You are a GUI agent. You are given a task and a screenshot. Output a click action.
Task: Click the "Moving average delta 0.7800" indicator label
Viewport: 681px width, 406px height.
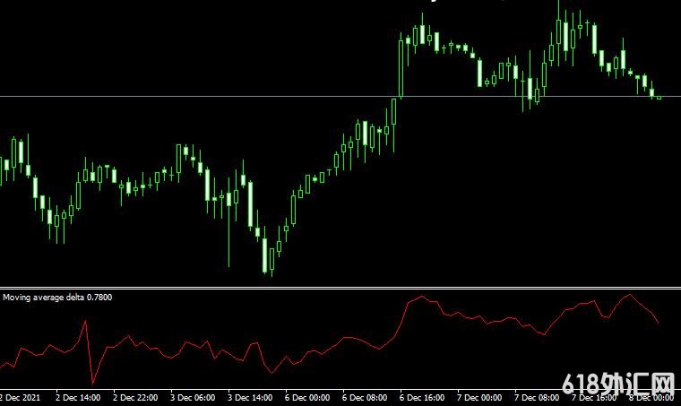pyautogui.click(x=57, y=298)
